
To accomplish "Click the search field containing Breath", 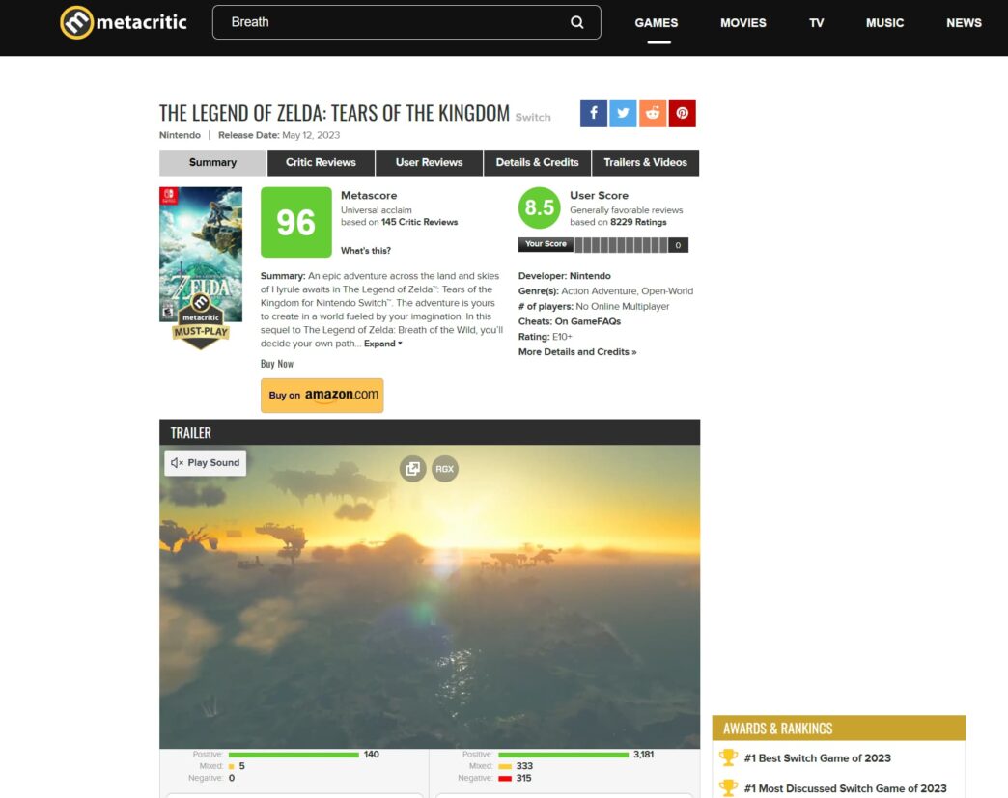I will coord(406,22).
